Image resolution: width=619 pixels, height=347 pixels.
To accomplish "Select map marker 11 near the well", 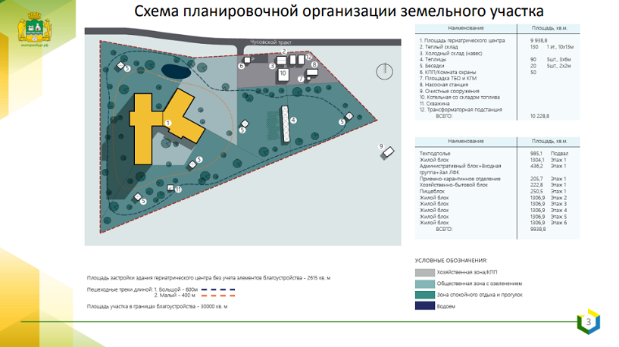I will [178, 189].
